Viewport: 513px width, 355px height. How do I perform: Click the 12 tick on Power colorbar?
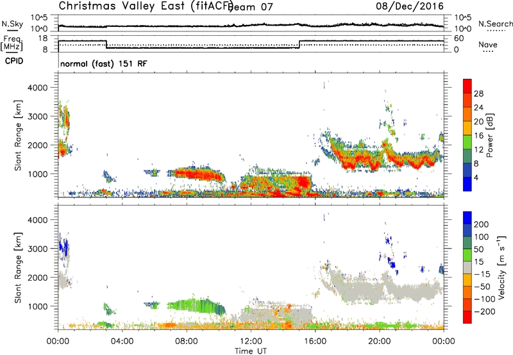point(478,150)
